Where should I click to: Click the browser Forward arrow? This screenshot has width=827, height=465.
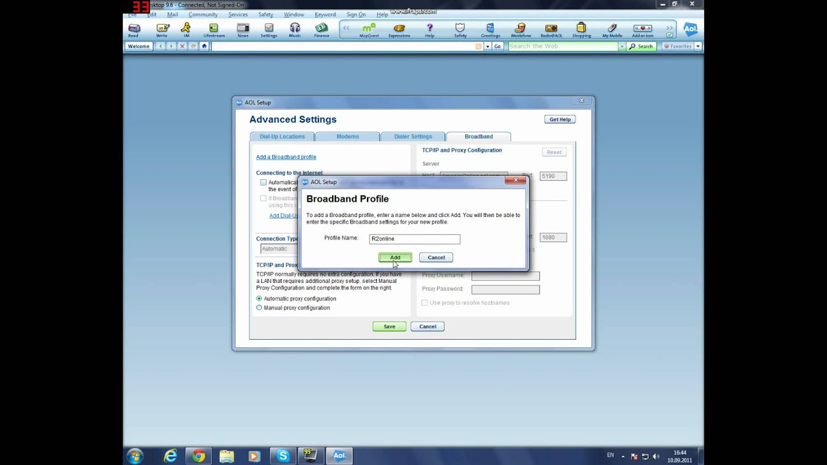pos(171,46)
